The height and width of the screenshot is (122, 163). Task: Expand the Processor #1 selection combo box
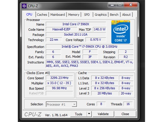(61, 104)
